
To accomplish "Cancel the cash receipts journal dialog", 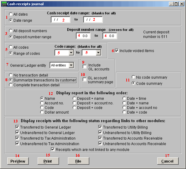I will pyautogui.click(x=167, y=161).
